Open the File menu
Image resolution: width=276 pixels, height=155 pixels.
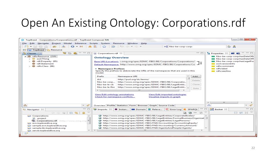pyautogui.click(x=25, y=43)
